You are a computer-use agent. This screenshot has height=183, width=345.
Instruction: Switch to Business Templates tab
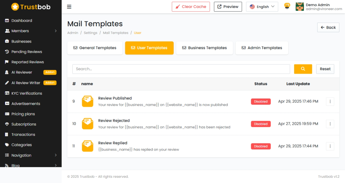205,48
